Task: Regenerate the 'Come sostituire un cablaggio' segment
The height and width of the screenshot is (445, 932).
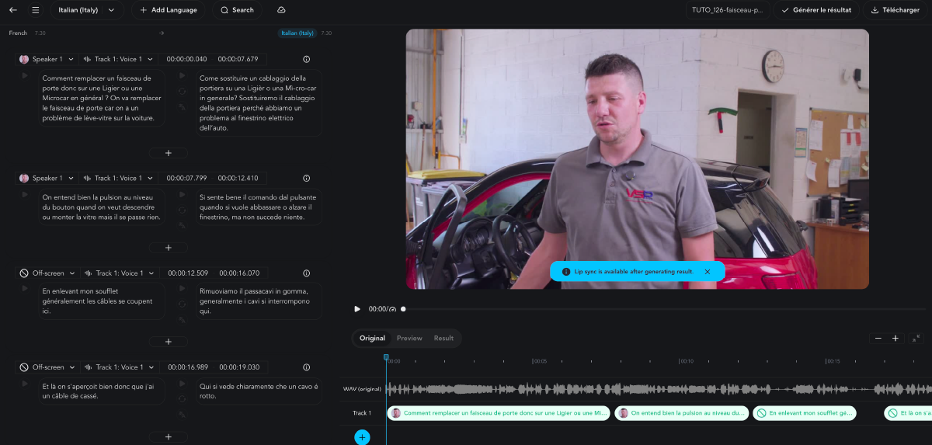Action: pos(182,91)
